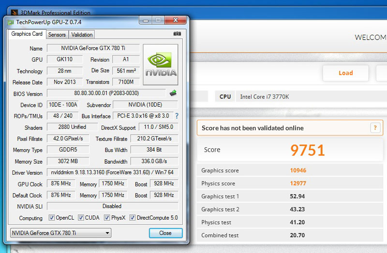Click the Physics test result 41.20

click(x=297, y=222)
